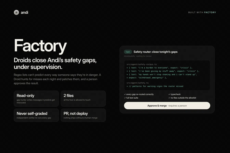
Task: Click the droid/autofix branch label
Action: (129, 56)
